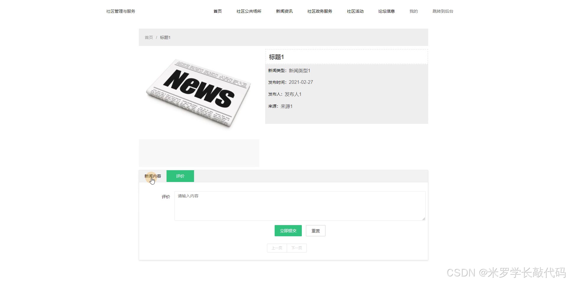Click 首页 in the breadcrumb trail
Image resolution: width=567 pixels, height=282 pixels.
click(149, 37)
